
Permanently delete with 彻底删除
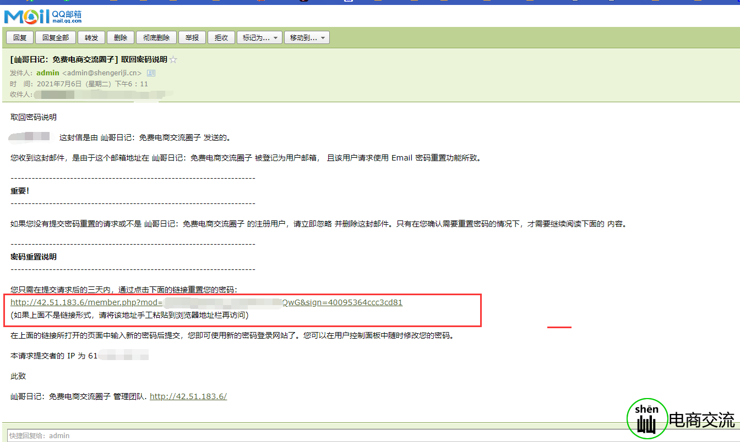coord(156,37)
